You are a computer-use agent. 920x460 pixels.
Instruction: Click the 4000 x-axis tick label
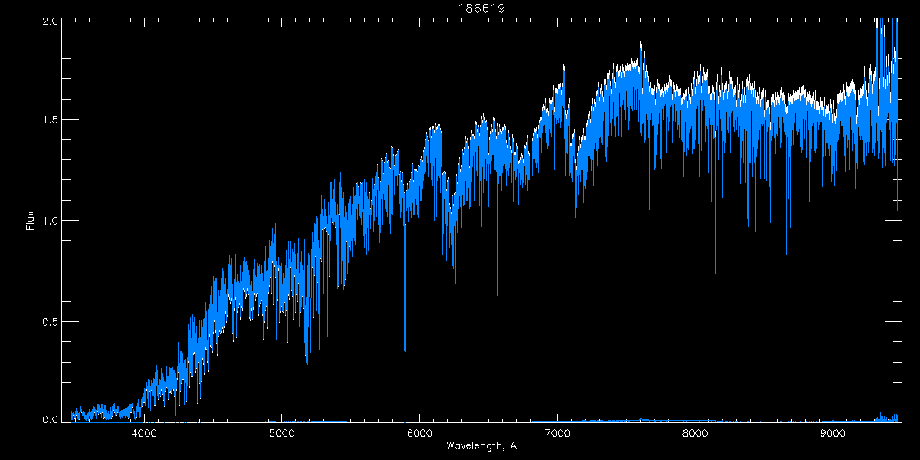click(x=144, y=434)
